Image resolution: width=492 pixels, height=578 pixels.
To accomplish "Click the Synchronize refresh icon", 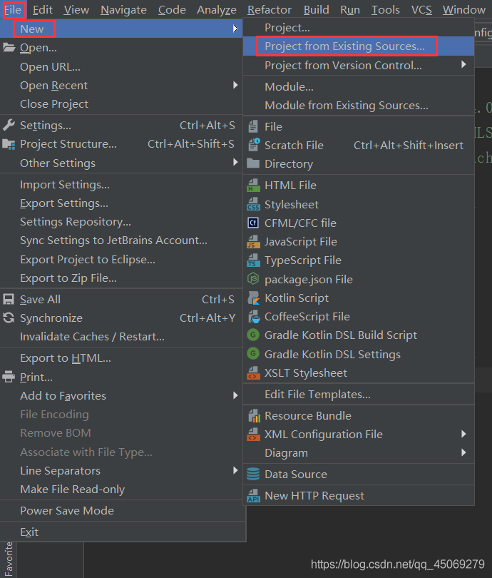I will (9, 318).
